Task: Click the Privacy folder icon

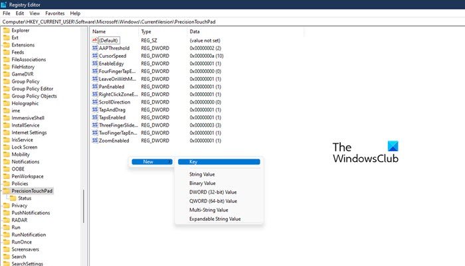Action: (7, 205)
